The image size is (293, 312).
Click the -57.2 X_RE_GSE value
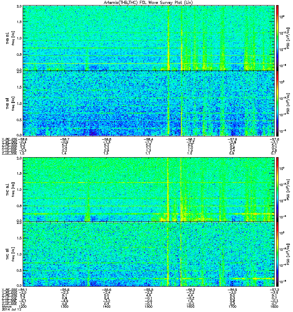click(x=274, y=290)
